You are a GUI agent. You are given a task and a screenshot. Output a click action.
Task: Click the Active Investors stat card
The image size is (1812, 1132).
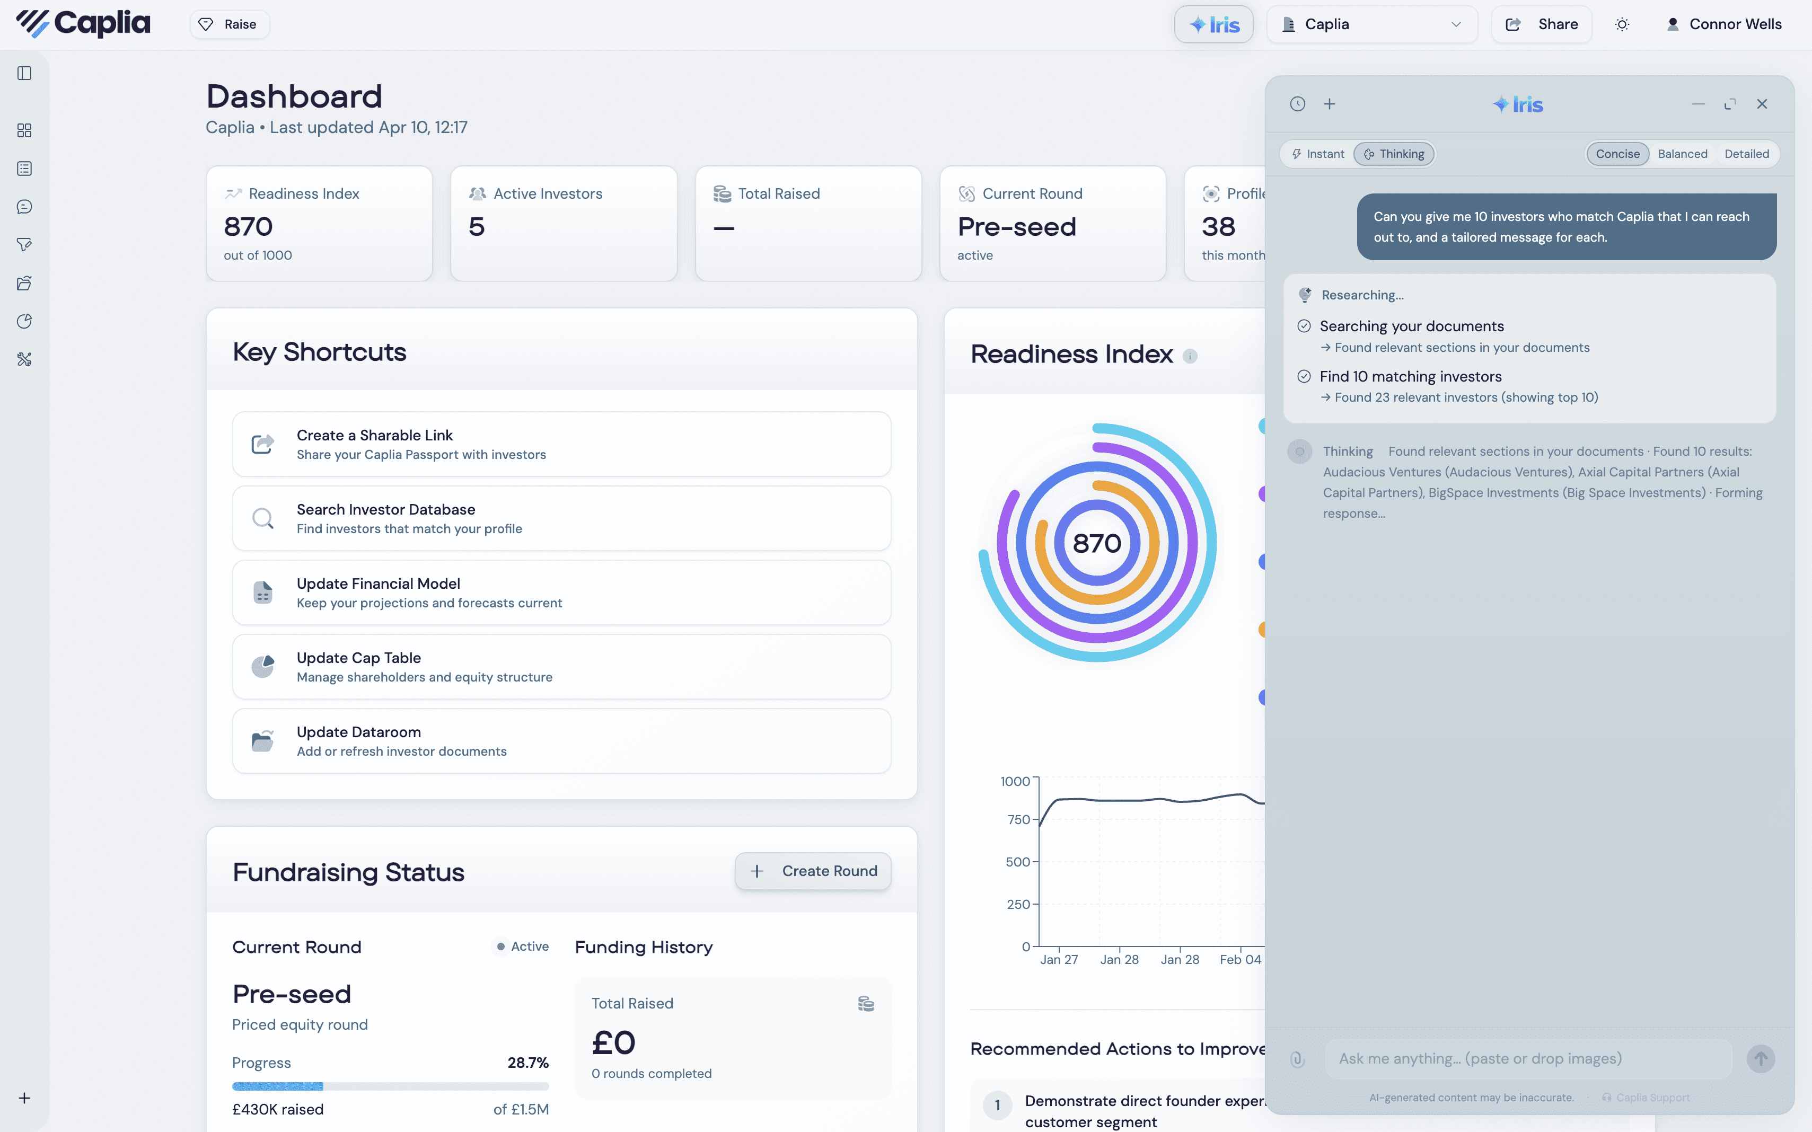tap(564, 224)
